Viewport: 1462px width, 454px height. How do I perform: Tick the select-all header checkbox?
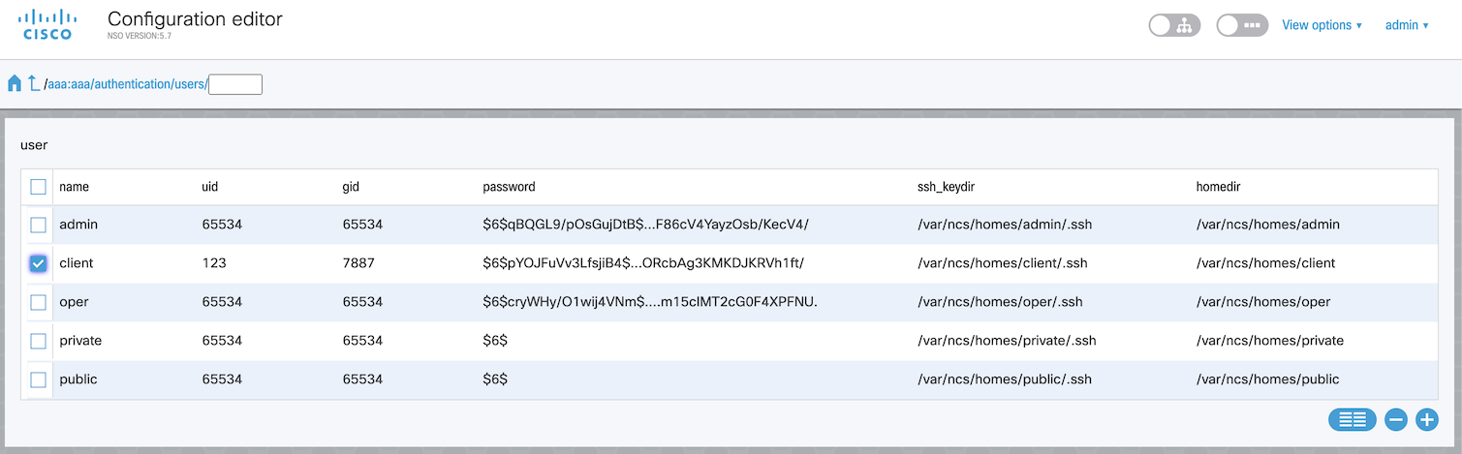click(38, 187)
